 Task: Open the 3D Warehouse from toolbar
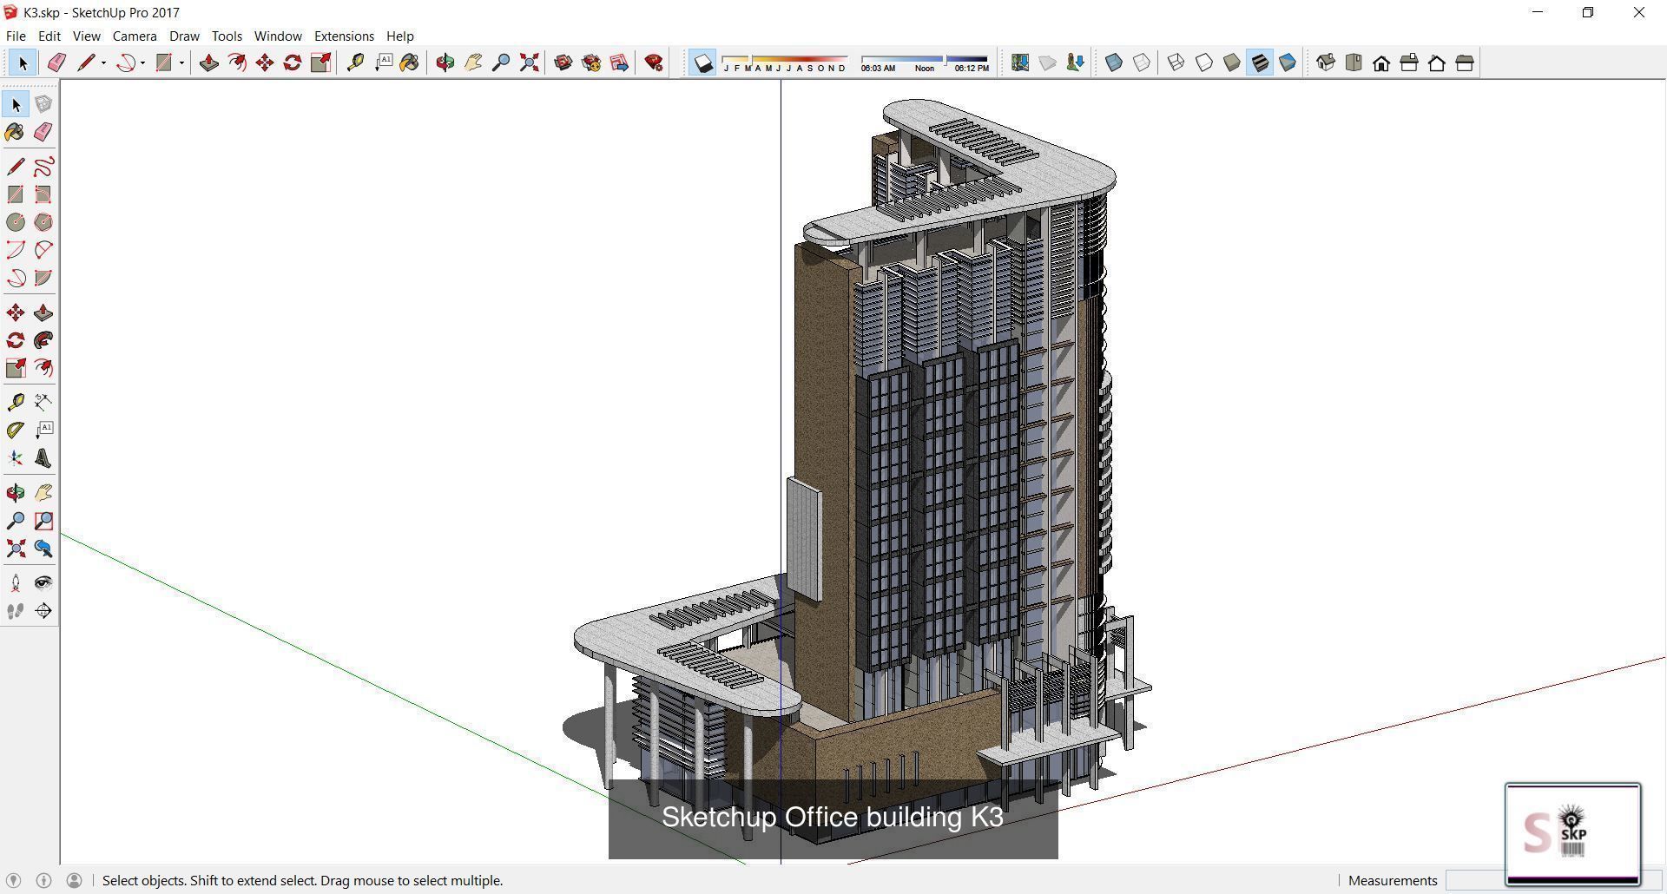(563, 62)
